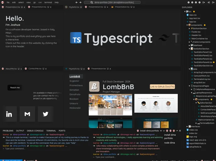The image size is (216, 161).
Task: Open Link to Github Doc(ITA)
Action: click(x=162, y=87)
